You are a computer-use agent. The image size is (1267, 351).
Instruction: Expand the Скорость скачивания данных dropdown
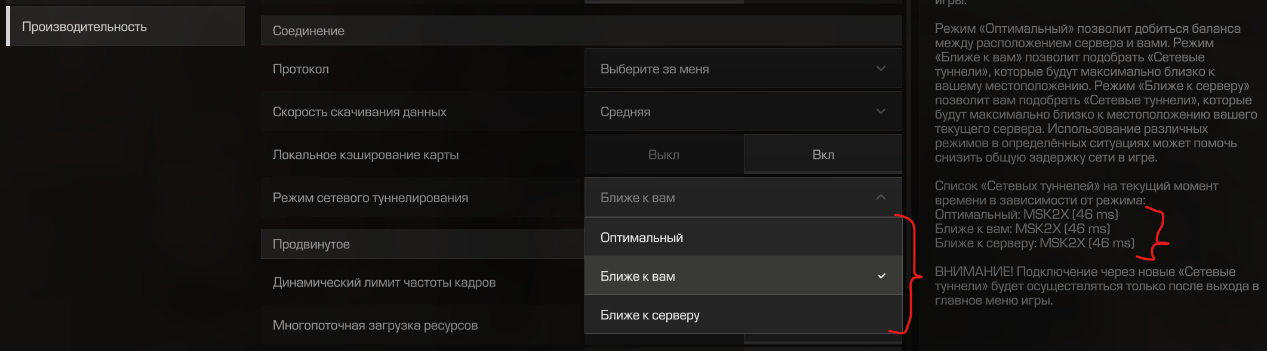coord(743,112)
